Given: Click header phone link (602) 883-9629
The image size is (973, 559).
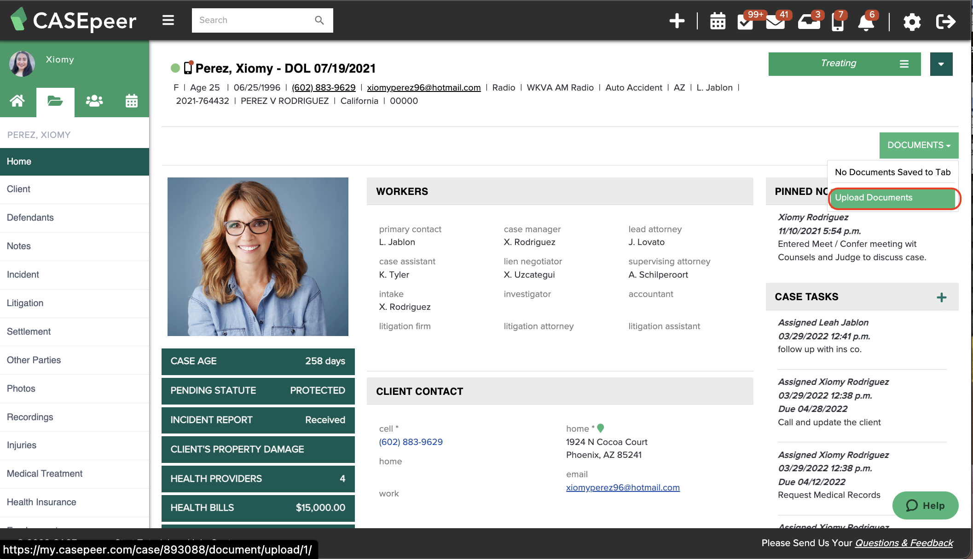Looking at the screenshot, I should coord(324,88).
